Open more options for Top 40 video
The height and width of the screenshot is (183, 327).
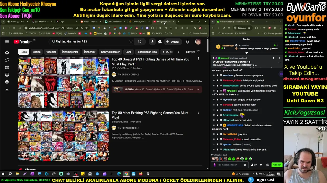(198, 59)
